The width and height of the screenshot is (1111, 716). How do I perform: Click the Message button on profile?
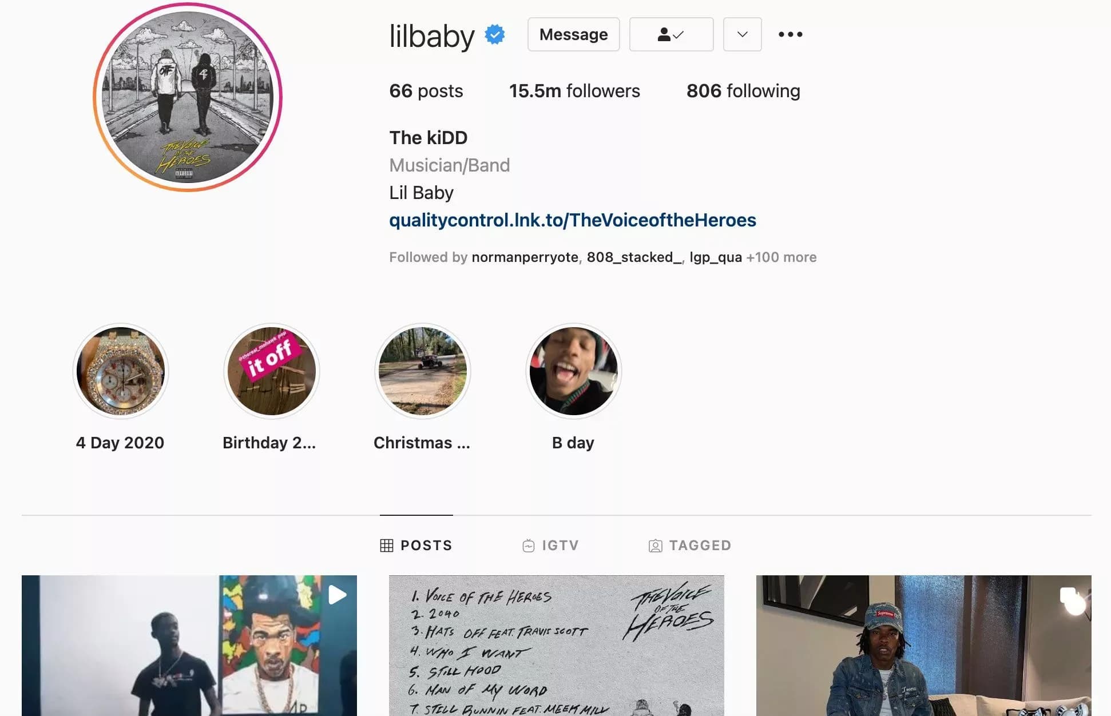pyautogui.click(x=573, y=34)
